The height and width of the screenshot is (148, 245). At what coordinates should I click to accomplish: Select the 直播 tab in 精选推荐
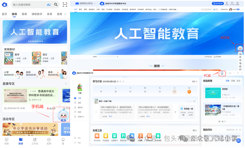[x=233, y=81]
